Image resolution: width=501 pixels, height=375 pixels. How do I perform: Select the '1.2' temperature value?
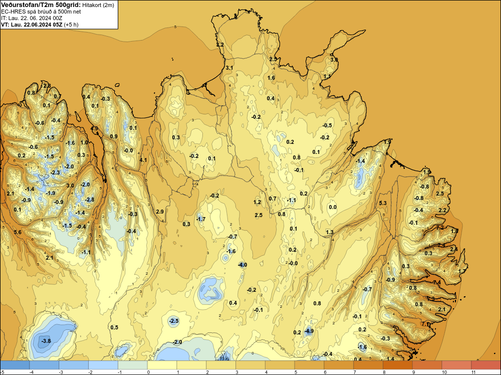257,202
